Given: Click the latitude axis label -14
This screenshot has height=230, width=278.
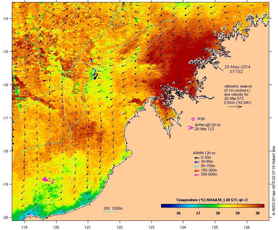Looking at the screenshot, I should pyautogui.click(x=5, y=18).
